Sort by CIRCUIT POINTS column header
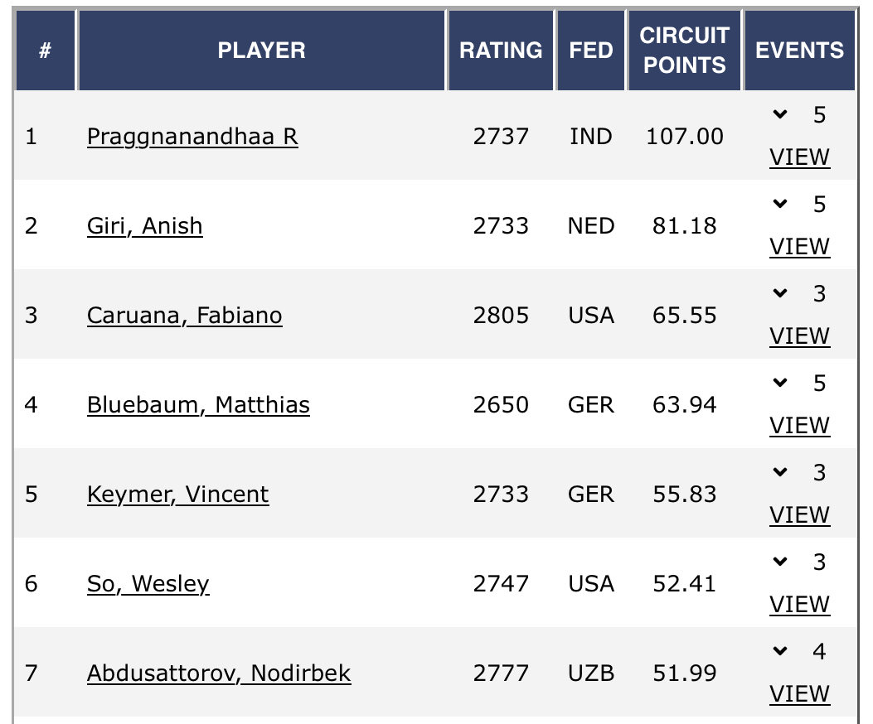873x724 pixels. pos(684,50)
